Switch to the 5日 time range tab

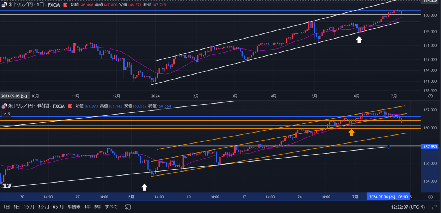click(x=15, y=207)
